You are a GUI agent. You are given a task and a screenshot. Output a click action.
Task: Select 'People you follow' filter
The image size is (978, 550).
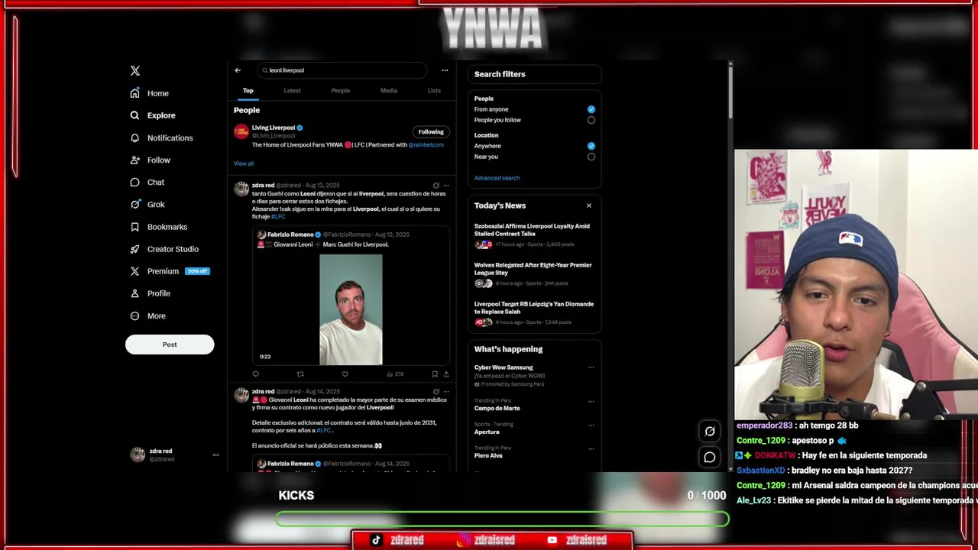[x=591, y=120]
